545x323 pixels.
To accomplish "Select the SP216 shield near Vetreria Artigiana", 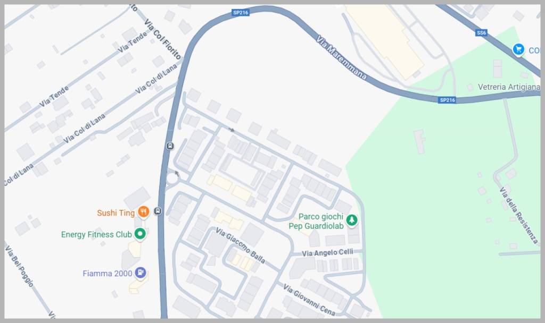I will [x=447, y=100].
